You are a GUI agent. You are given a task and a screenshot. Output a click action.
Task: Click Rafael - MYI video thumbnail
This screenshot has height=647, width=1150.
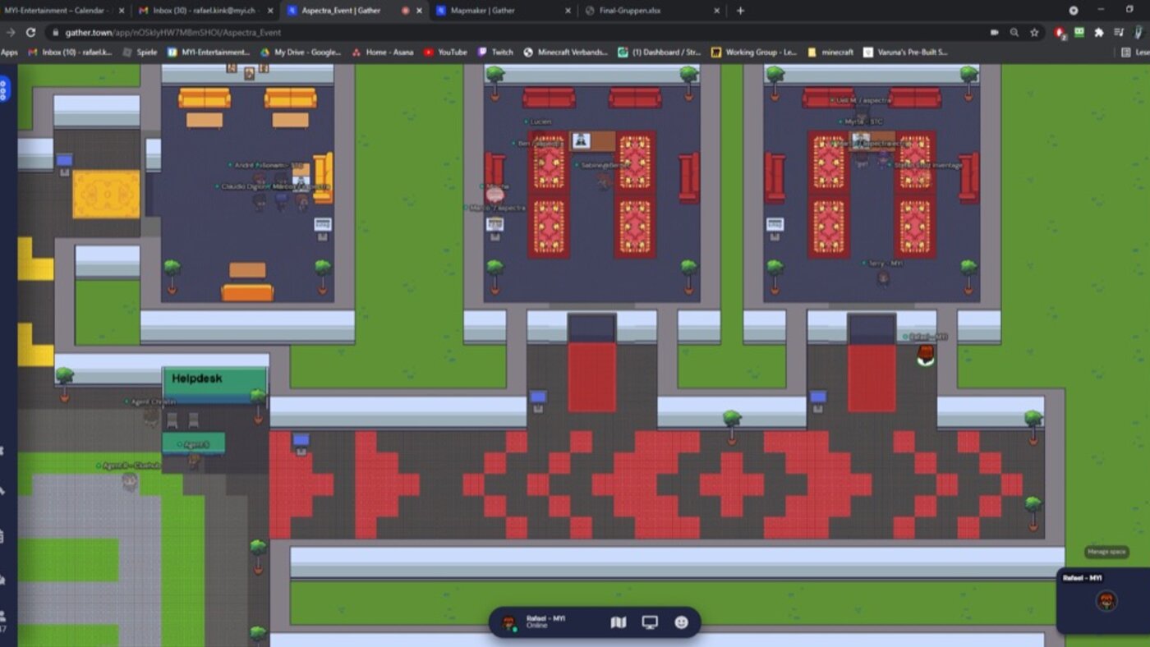1106,601
